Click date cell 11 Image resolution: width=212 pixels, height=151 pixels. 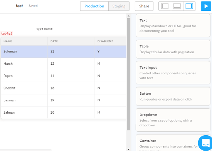tap(71, 76)
